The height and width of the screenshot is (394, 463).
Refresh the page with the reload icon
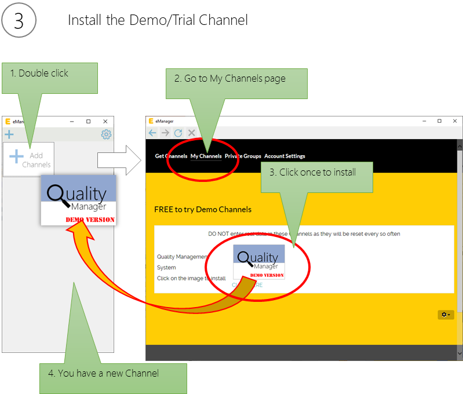click(178, 133)
